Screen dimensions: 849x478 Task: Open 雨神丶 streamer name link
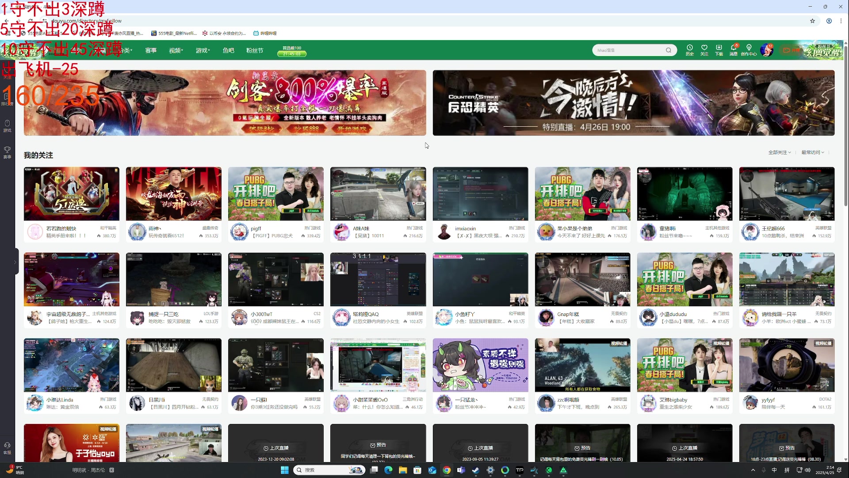coord(155,228)
